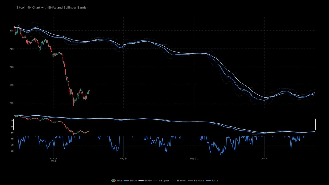
Task: Click the RSI axis label 30
Action: click(12, 145)
